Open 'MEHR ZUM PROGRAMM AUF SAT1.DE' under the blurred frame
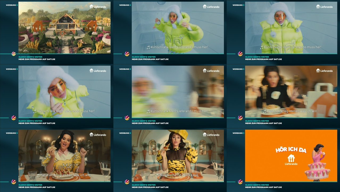Image resolution: width=340 pixels, height=192 pixels. coord(150,123)
